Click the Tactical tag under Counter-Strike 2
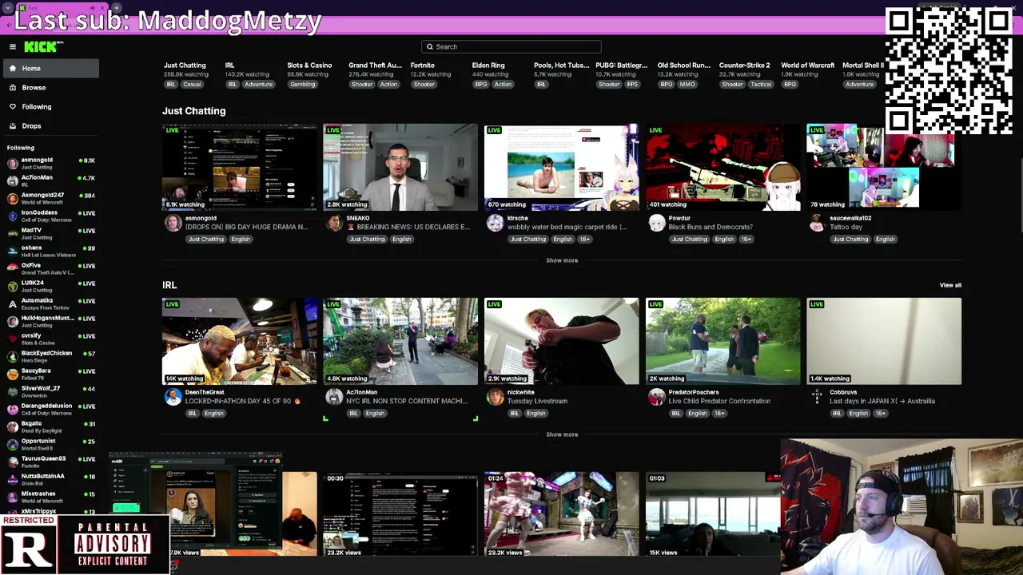 761,85
